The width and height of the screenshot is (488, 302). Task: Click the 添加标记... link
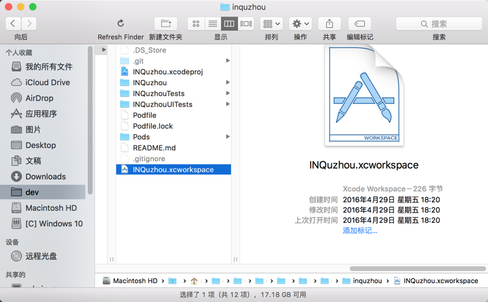[360, 231]
